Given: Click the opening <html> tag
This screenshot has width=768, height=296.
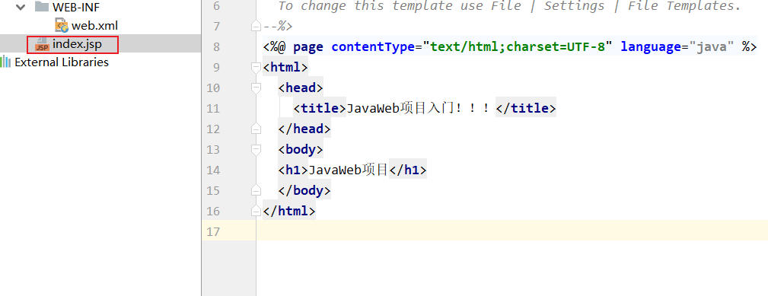Looking at the screenshot, I should (285, 68).
